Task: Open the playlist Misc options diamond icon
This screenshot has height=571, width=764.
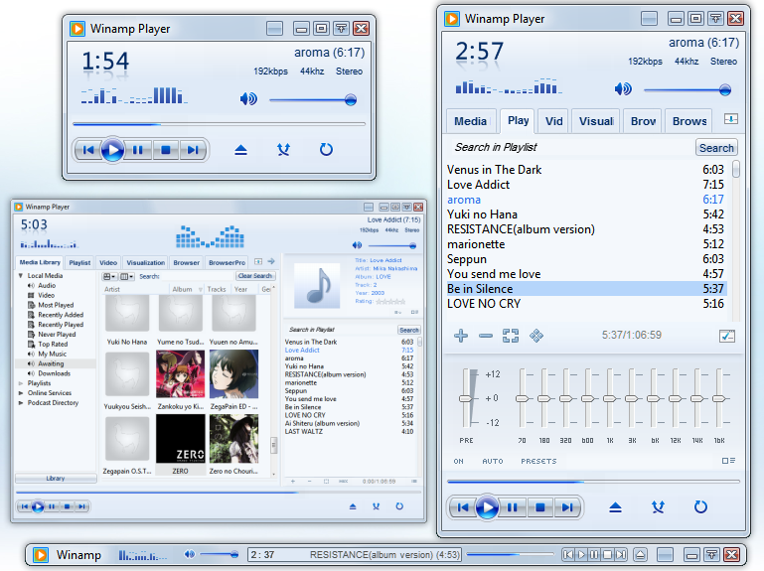Action: coord(535,336)
